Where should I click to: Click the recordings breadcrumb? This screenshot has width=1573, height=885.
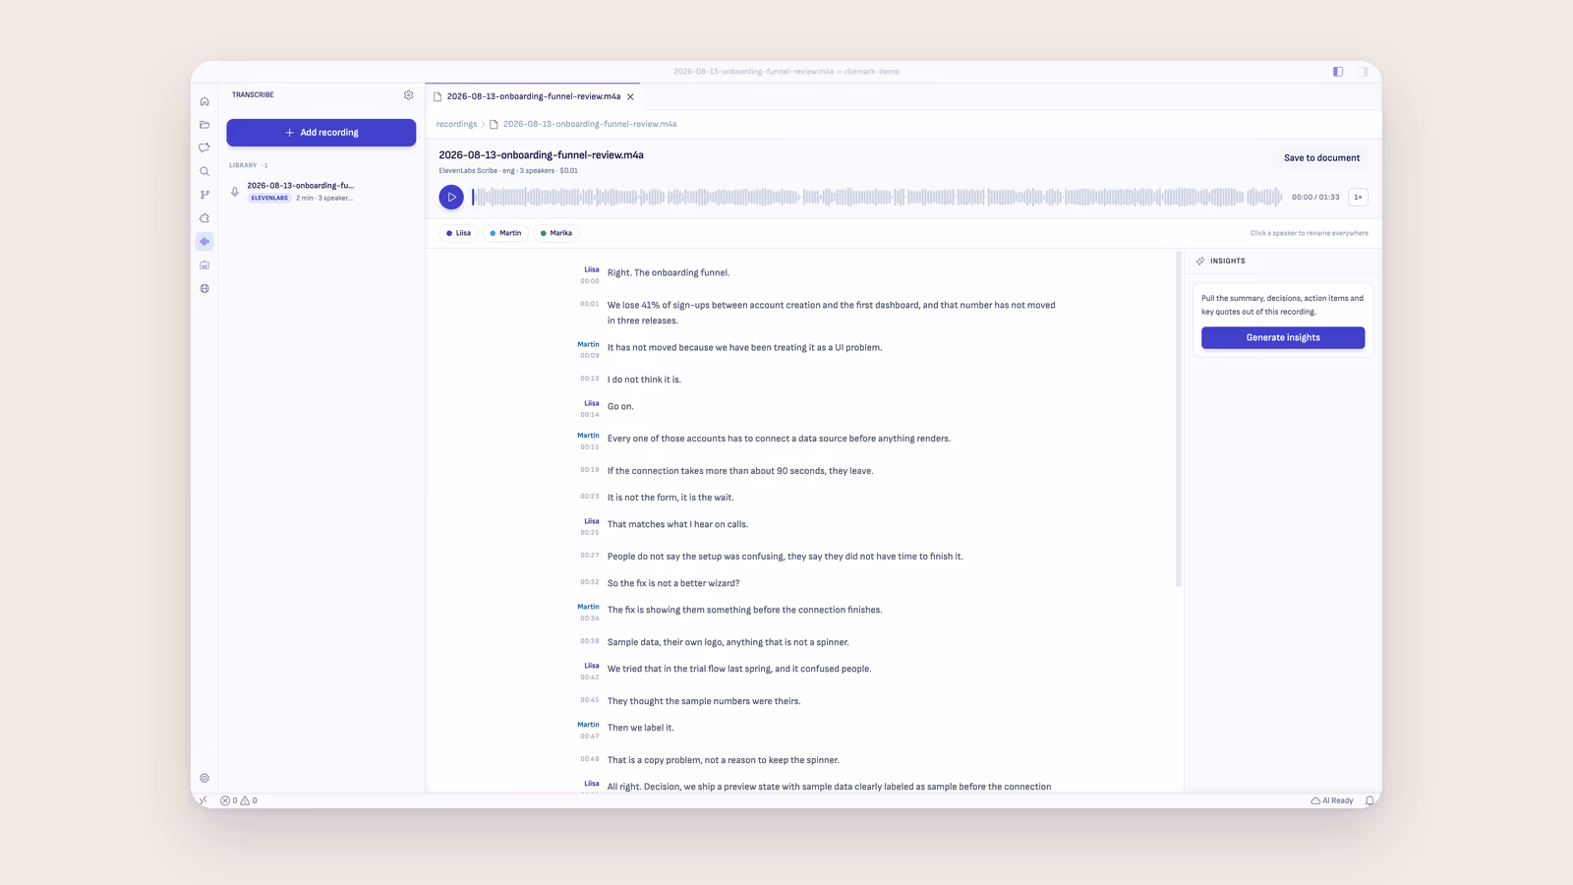(456, 124)
